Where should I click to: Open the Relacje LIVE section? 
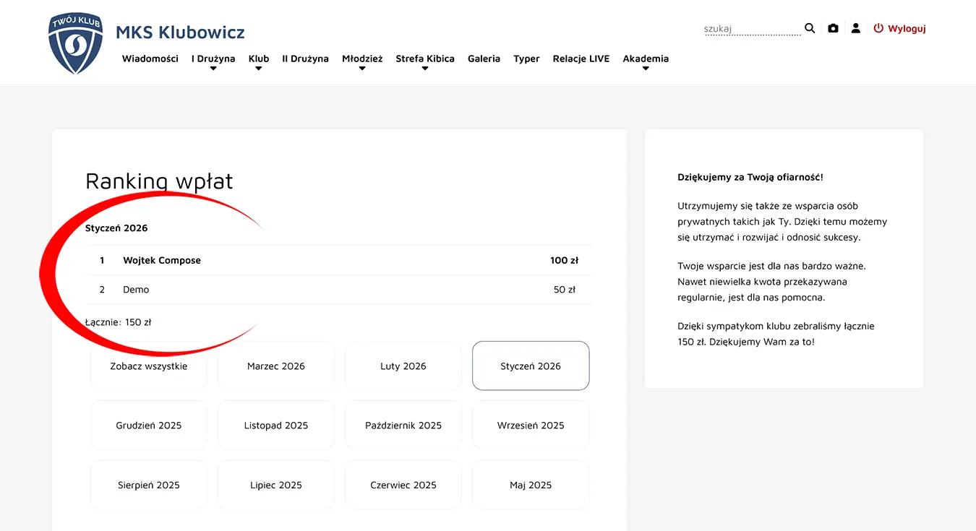pyautogui.click(x=581, y=59)
